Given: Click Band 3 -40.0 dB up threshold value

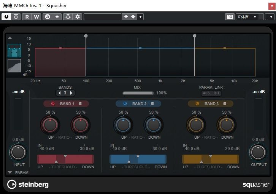Looking at the screenshot, I should pos(192,149).
